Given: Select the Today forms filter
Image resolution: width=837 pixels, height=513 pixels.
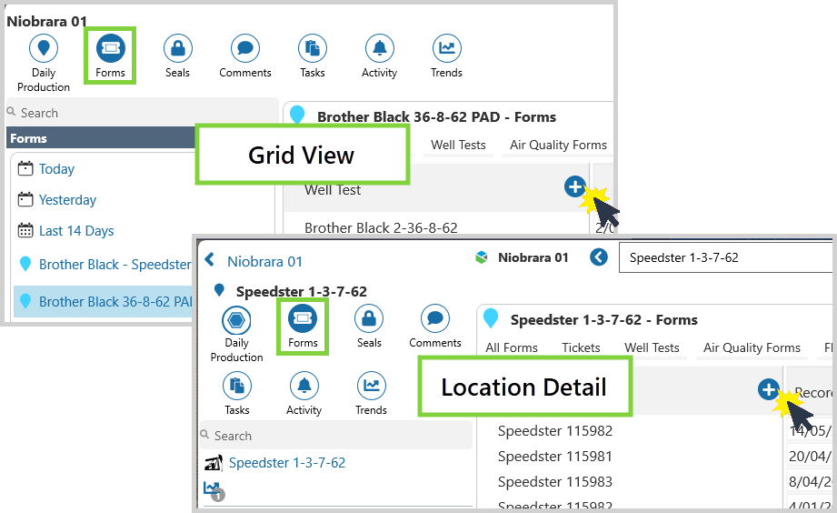Looking at the screenshot, I should [56, 169].
